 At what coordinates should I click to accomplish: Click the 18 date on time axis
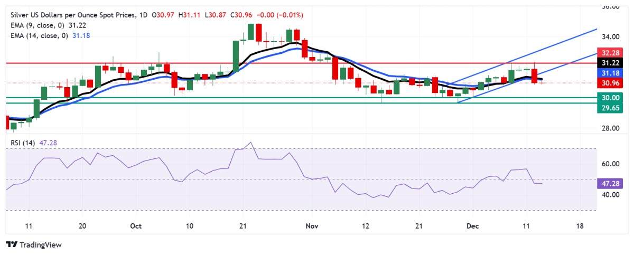(x=580, y=226)
